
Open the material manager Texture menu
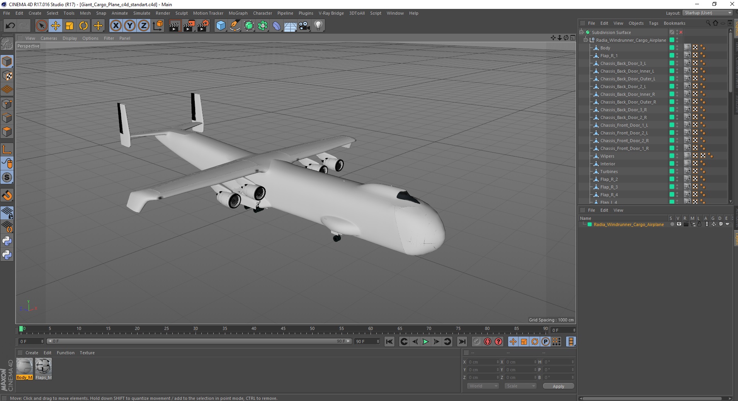coord(87,353)
